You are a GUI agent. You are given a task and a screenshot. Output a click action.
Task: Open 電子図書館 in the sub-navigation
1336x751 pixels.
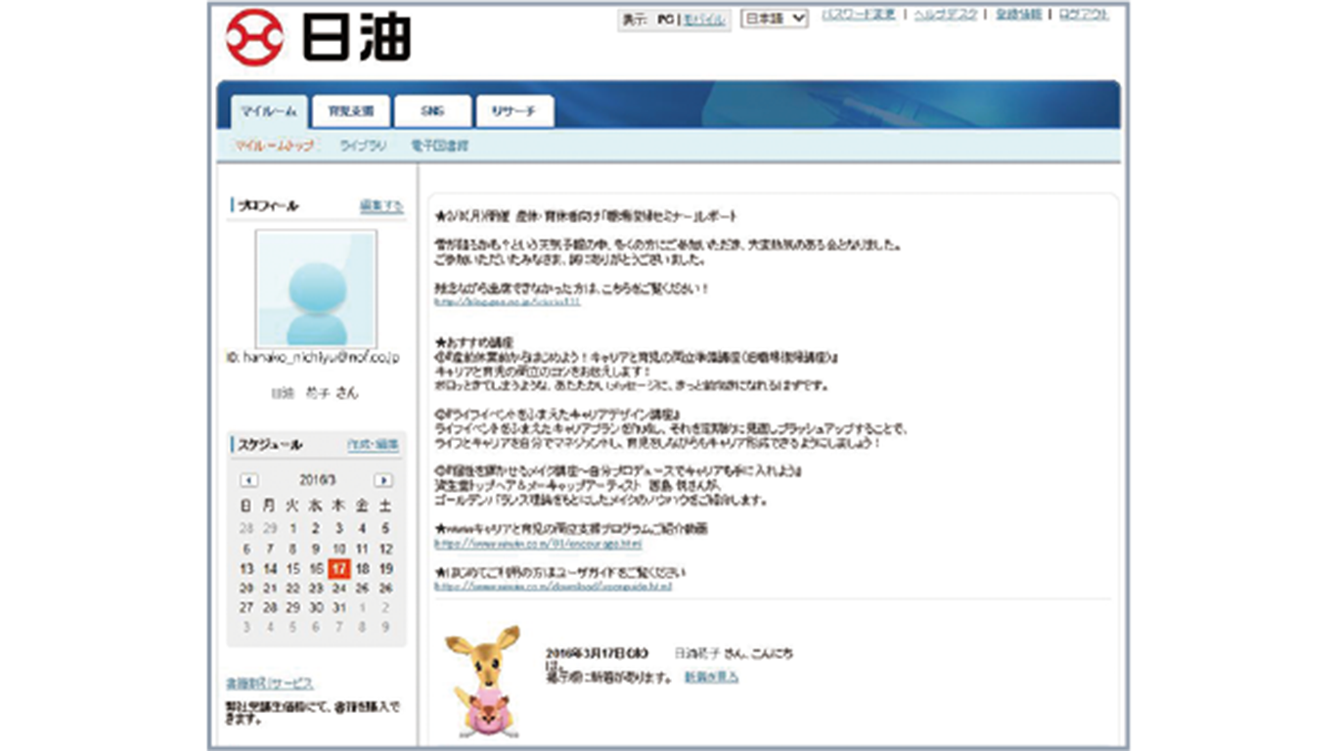[439, 146]
